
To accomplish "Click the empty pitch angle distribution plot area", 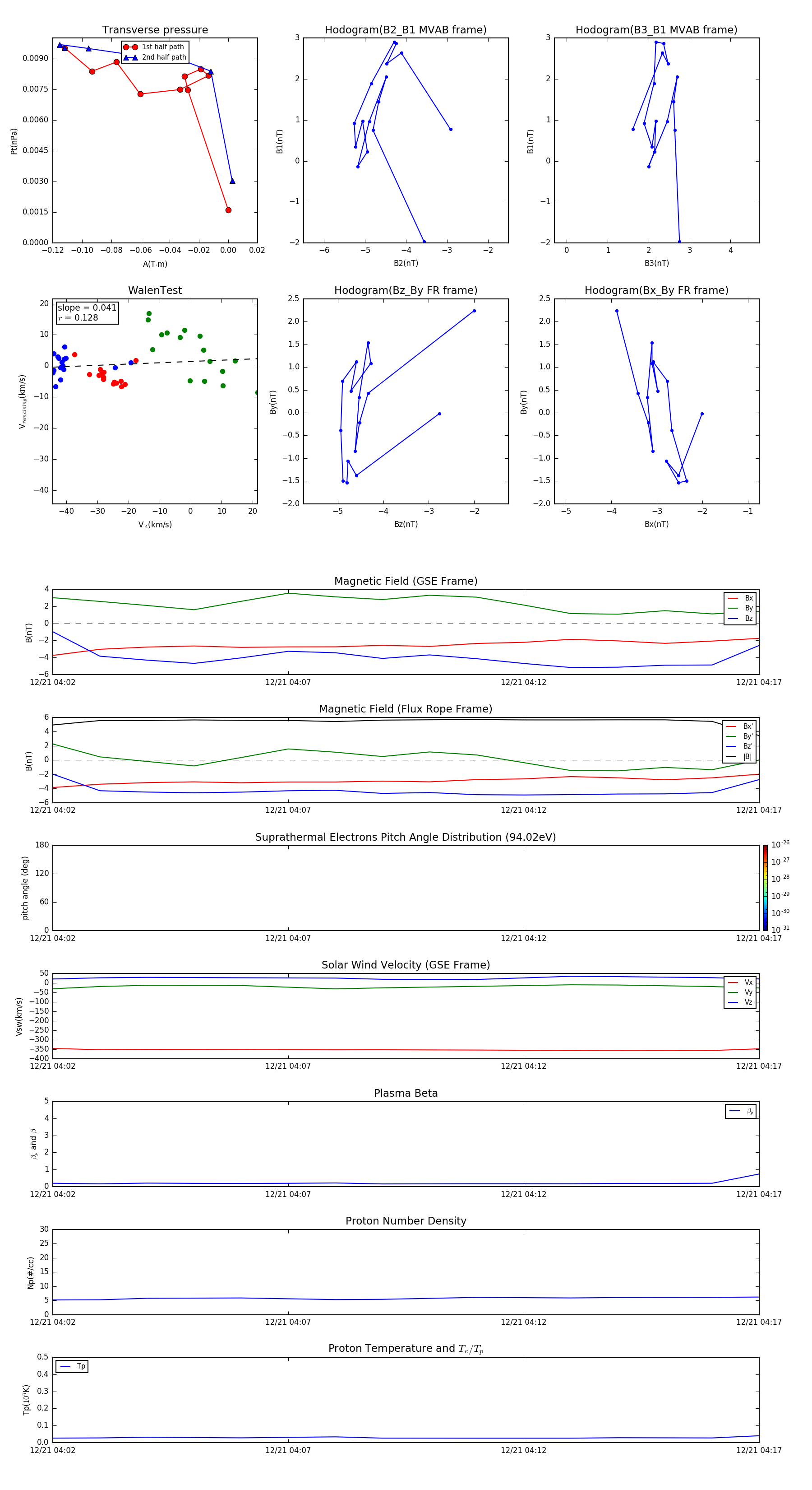I will coord(406,888).
